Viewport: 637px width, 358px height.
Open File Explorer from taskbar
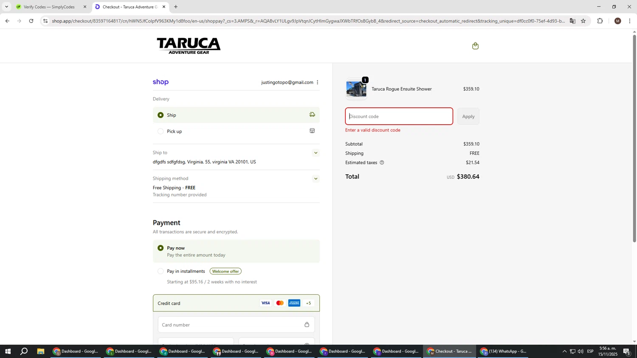click(x=41, y=351)
